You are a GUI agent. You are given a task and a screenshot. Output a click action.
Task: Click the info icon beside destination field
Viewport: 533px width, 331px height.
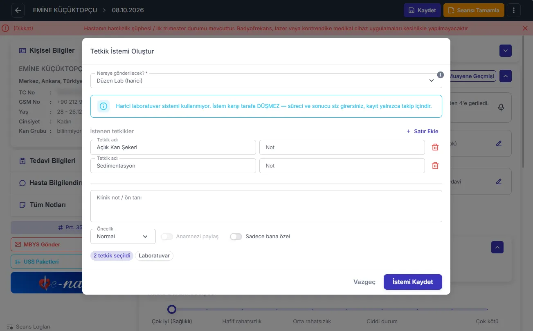pyautogui.click(x=441, y=75)
